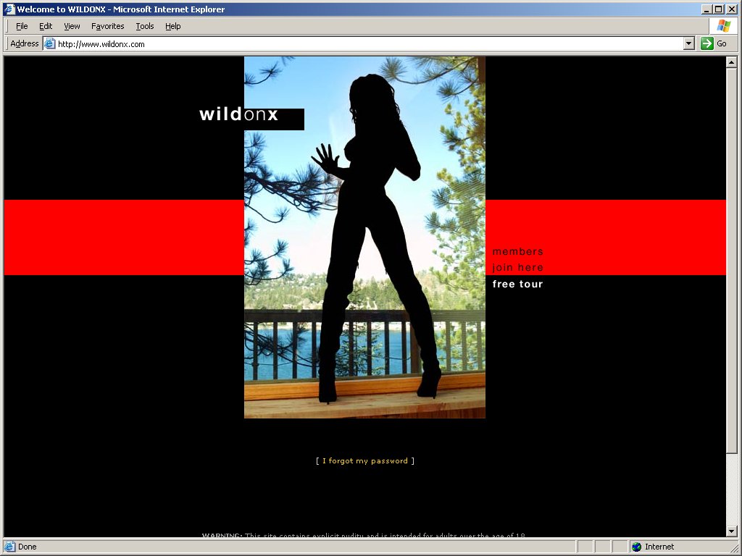Click the Windows flag logo icon
The width and height of the screenshot is (742, 556).
[x=723, y=26]
